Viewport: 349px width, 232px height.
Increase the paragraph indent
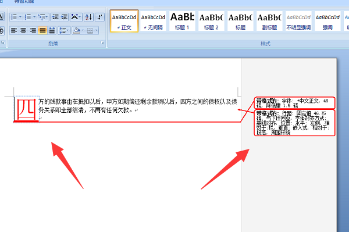point(65,17)
